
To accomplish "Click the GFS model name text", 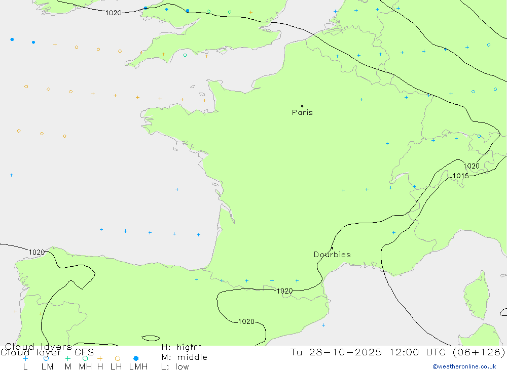I will pos(84,352).
